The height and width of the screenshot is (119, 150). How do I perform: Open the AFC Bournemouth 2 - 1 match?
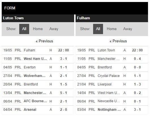[38, 101]
